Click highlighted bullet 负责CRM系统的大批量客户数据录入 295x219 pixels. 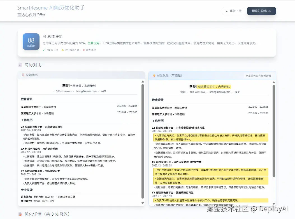(210, 201)
